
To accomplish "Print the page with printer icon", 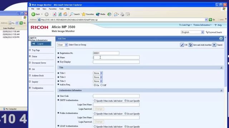I will (122, 14).
